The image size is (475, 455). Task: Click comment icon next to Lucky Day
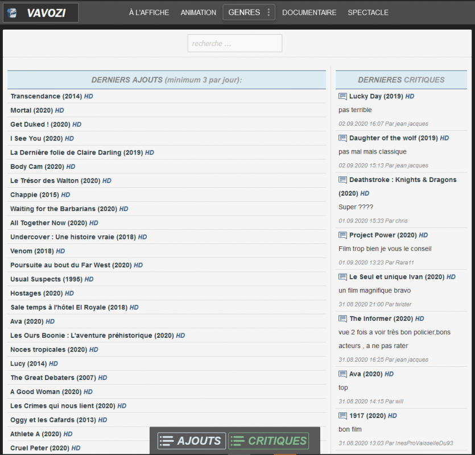[x=342, y=96]
